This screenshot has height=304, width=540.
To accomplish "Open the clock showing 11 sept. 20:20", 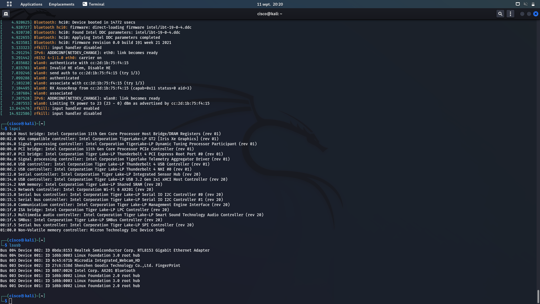I will click(x=270, y=4).
